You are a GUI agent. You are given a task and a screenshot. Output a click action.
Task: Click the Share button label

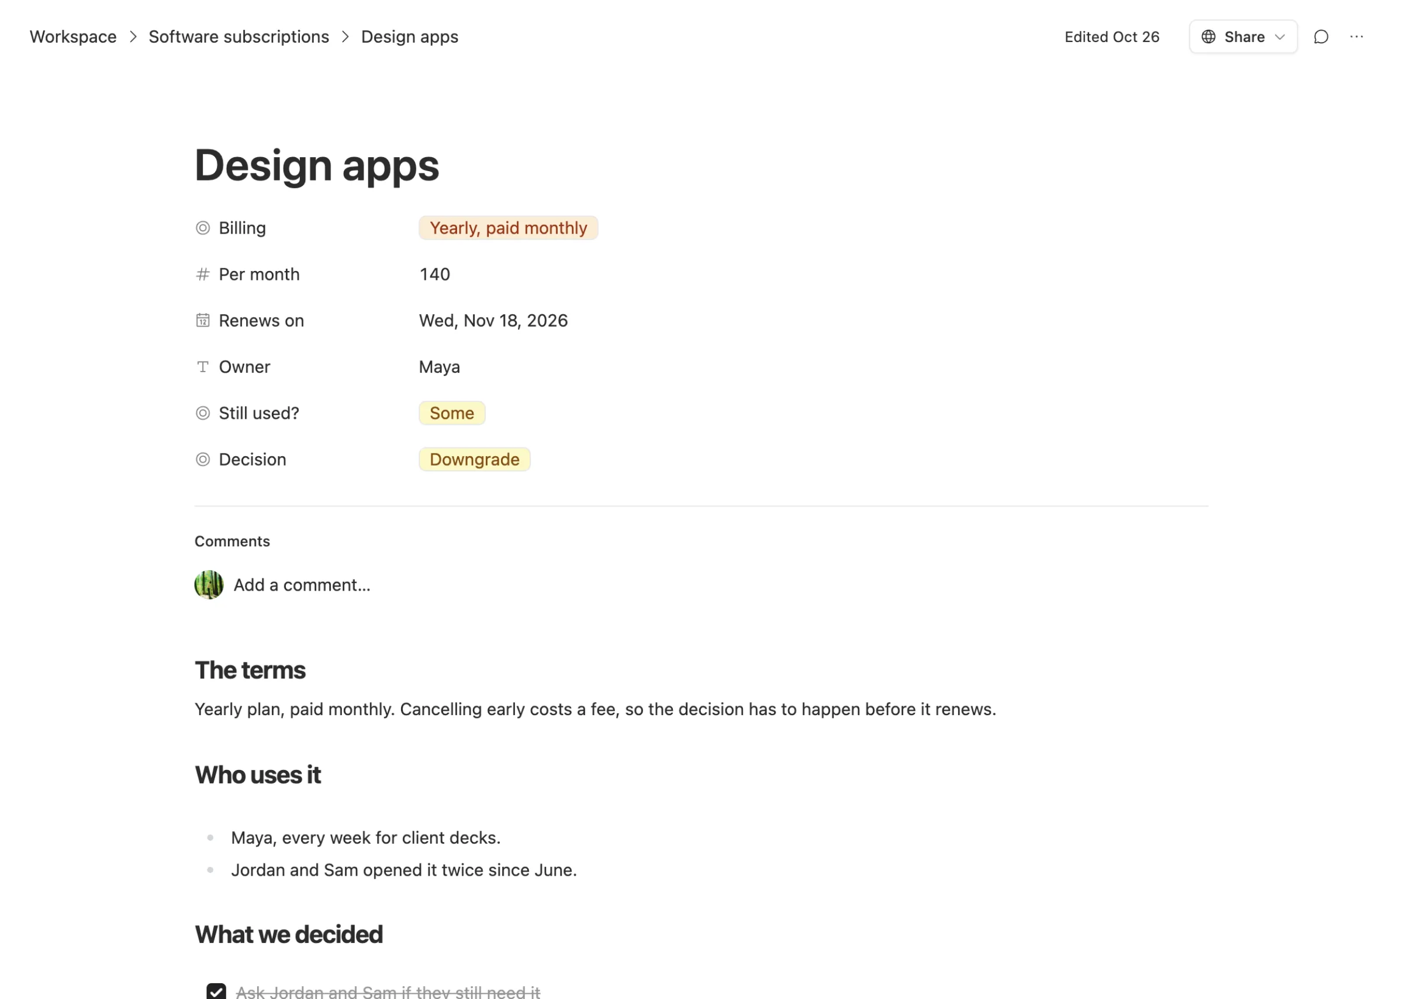tap(1243, 37)
